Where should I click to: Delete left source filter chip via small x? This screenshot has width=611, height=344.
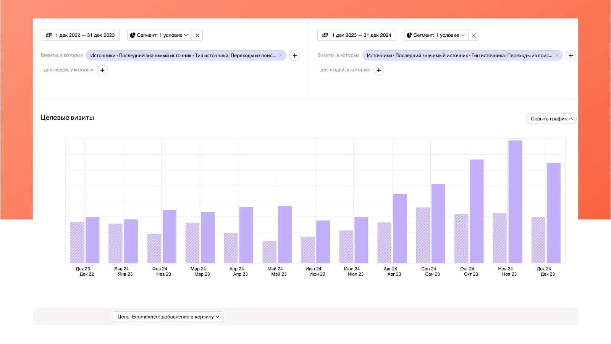coord(281,55)
